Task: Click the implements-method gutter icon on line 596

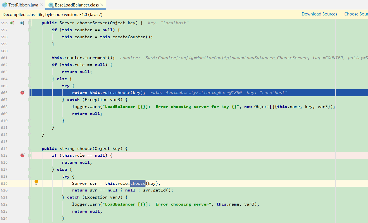Action: tap(12, 23)
